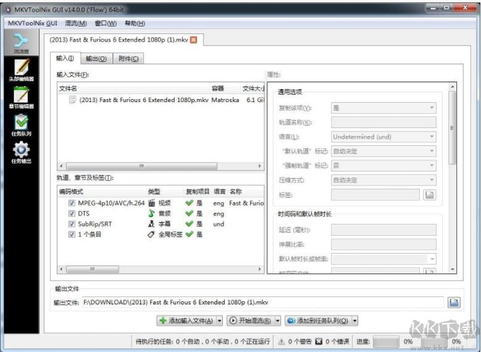Select the Fast & Furious 6 Extended 1080p.mkv file row
Viewport: 481px width, 352px height.
pos(161,100)
